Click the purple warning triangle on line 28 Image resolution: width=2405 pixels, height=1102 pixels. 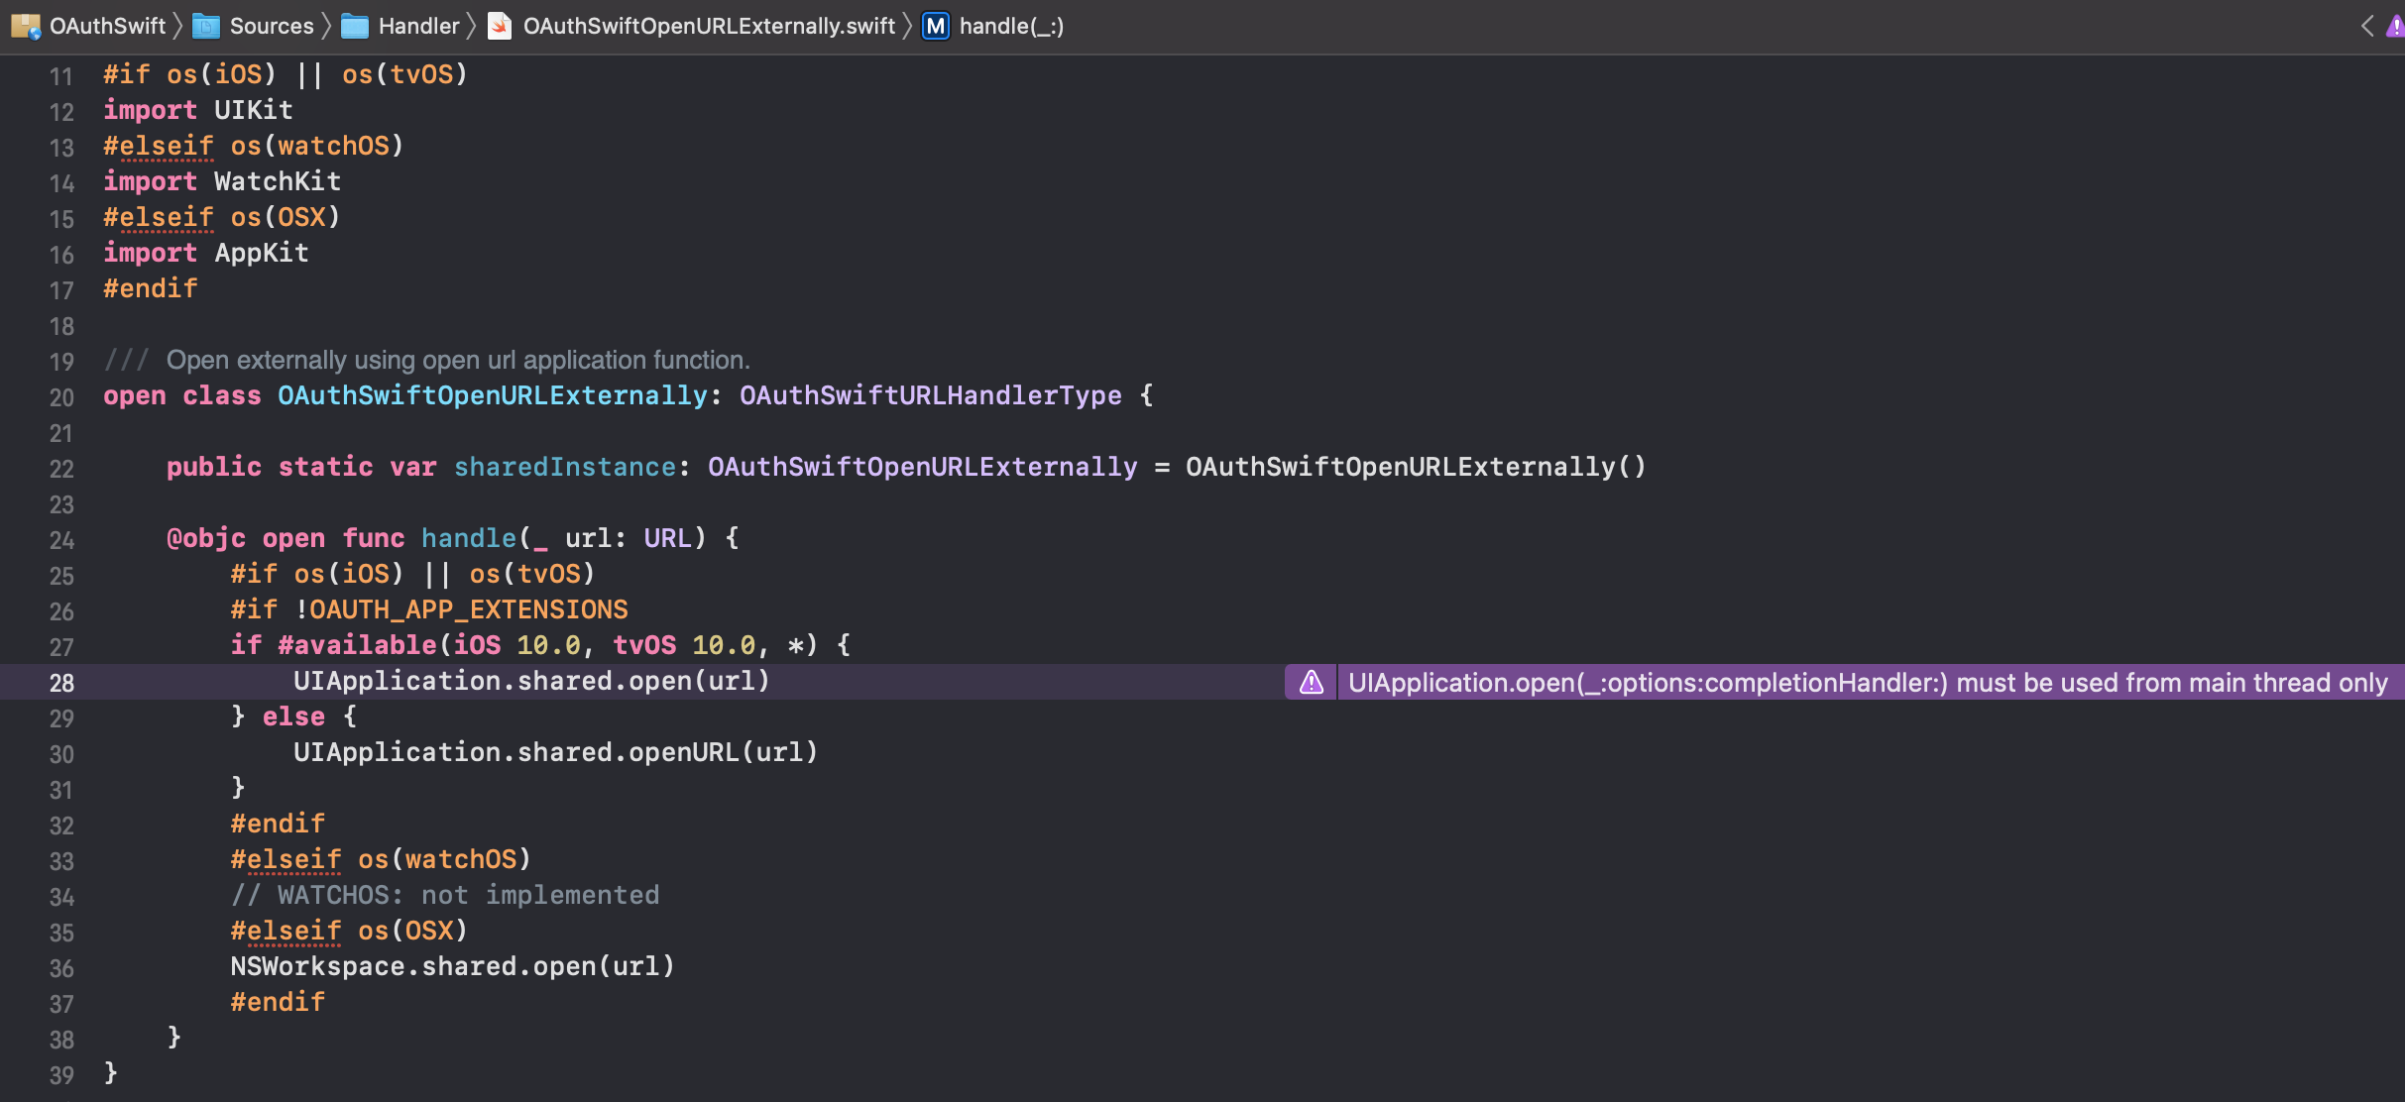pos(1311,682)
